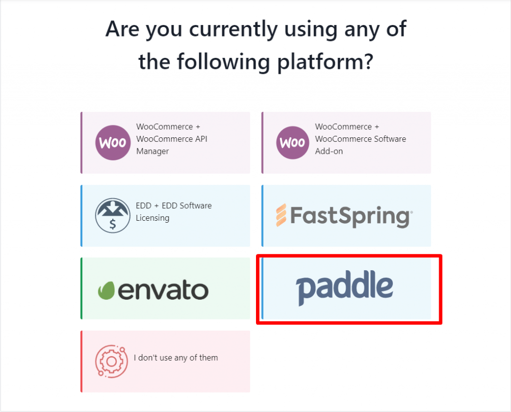Select the EDD dollar download icon

coord(113,216)
